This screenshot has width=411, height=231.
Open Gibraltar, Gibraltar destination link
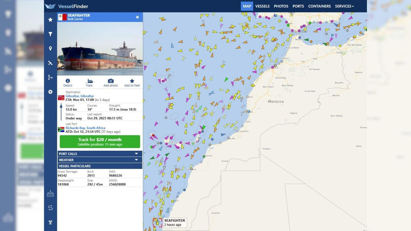coord(80,96)
